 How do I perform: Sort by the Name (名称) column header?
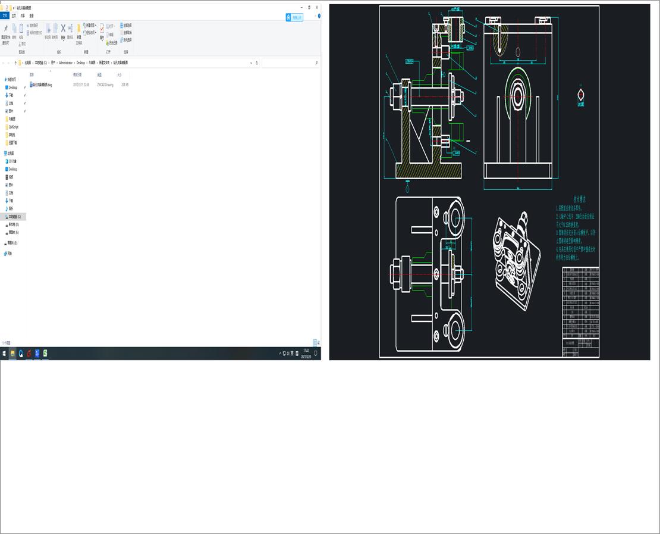click(x=32, y=74)
